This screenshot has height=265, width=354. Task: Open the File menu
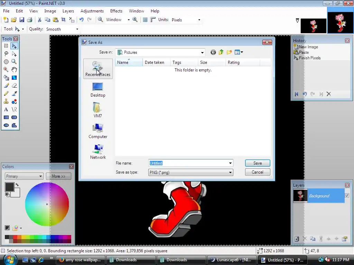pos(6,11)
